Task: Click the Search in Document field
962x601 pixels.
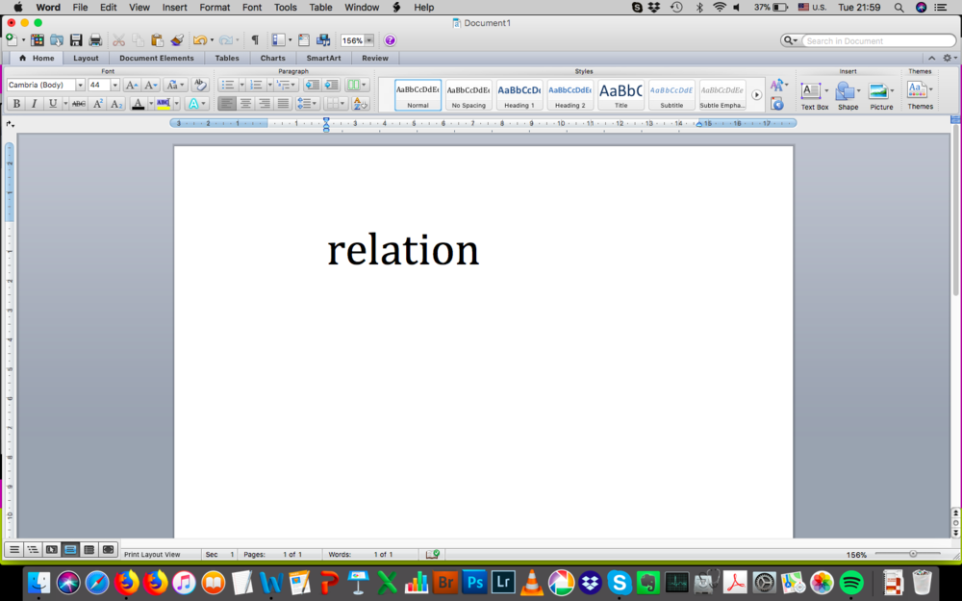Action: (x=877, y=40)
